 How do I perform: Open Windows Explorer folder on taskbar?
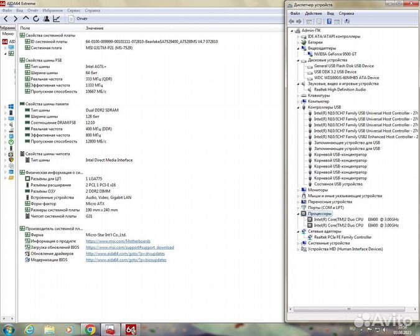tap(49, 329)
